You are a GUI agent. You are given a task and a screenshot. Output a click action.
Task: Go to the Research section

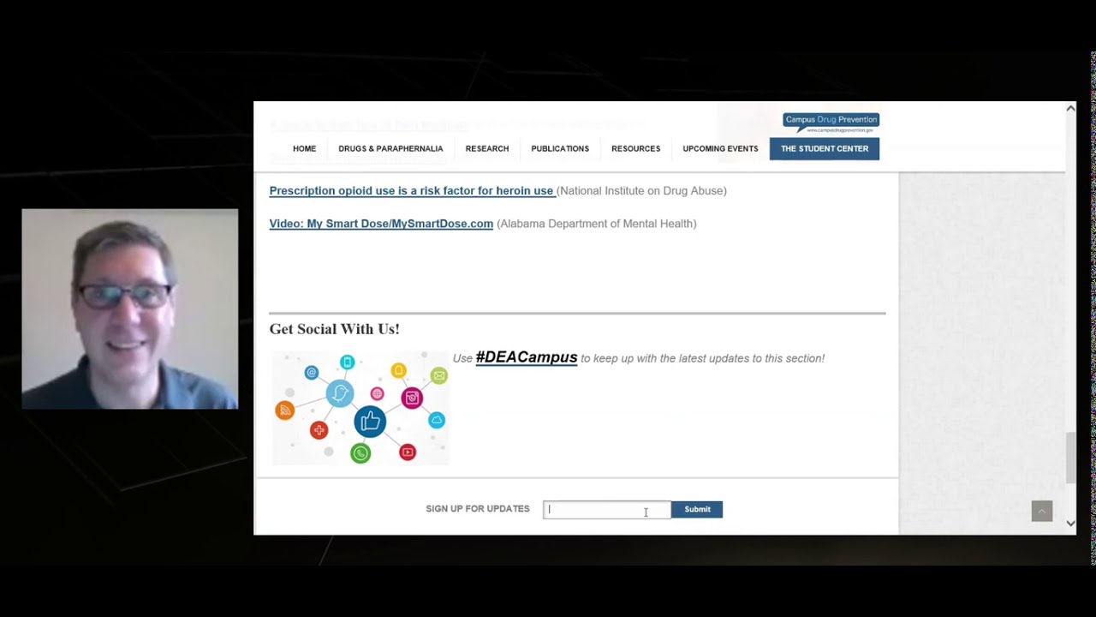[487, 148]
